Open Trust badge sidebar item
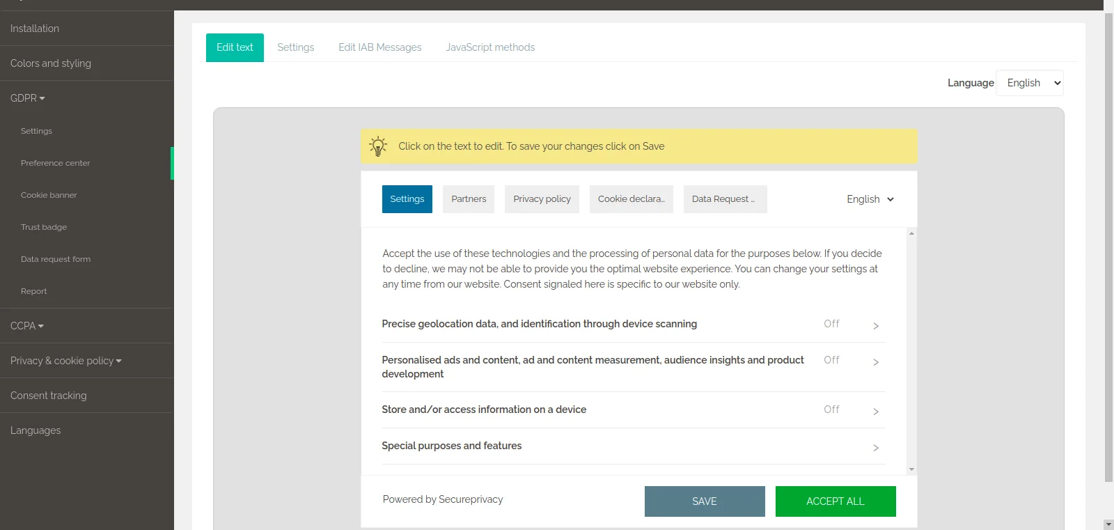1114x530 pixels. click(44, 227)
